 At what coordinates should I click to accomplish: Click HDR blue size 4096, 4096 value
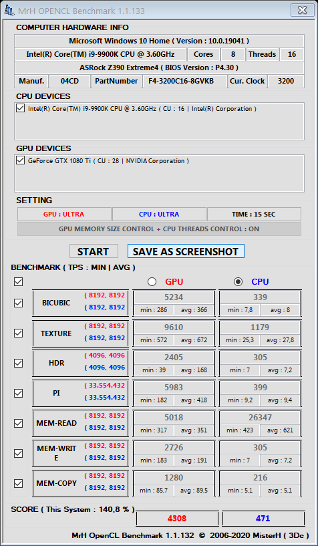coord(104,368)
